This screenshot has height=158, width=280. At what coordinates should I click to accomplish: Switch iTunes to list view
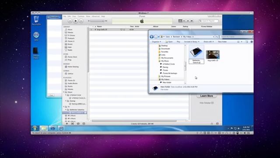click(180, 21)
